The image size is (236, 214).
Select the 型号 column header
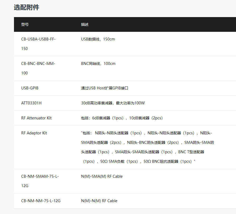25,24
